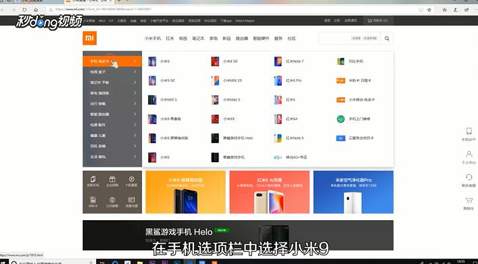Viewport: 478px width, 264px height.
Task: Click the 下载app link in top bar
Action: [x=226, y=21]
